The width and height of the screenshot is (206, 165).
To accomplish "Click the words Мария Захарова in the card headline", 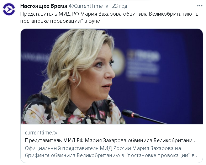I will click(x=106, y=140).
